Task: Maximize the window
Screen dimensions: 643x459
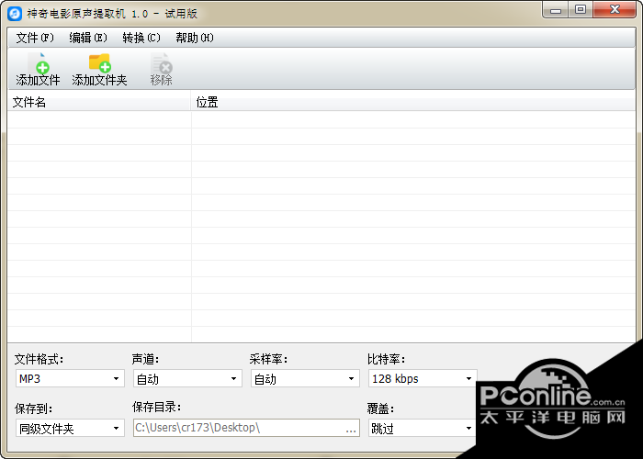Action: 581,10
